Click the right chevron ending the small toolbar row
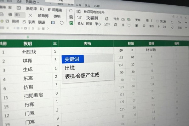The height and width of the screenshot is (126, 189). [48, 29]
